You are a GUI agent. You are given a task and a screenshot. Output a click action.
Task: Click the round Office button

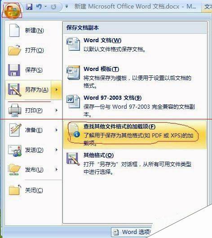12,10
